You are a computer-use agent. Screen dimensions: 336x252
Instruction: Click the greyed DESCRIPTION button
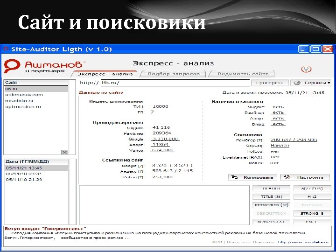tap(271, 213)
